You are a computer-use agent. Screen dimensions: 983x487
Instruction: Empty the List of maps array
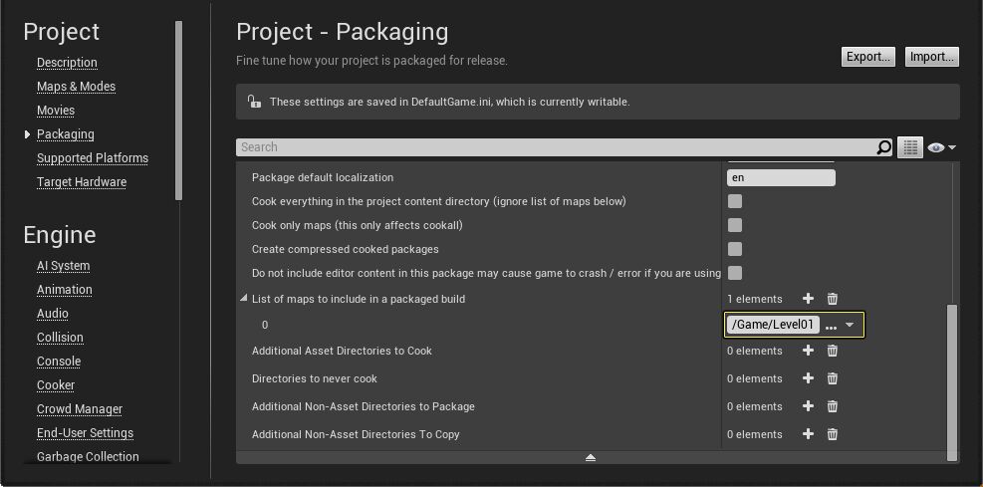(833, 299)
